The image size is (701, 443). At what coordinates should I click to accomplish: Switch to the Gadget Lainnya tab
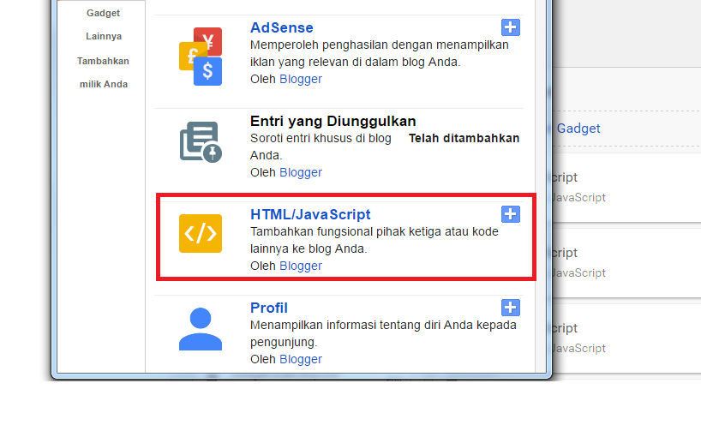click(104, 25)
